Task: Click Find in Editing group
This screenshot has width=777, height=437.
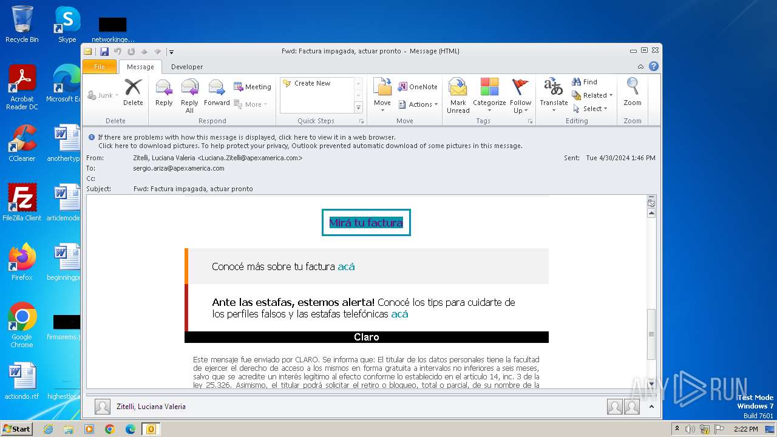Action: point(585,82)
